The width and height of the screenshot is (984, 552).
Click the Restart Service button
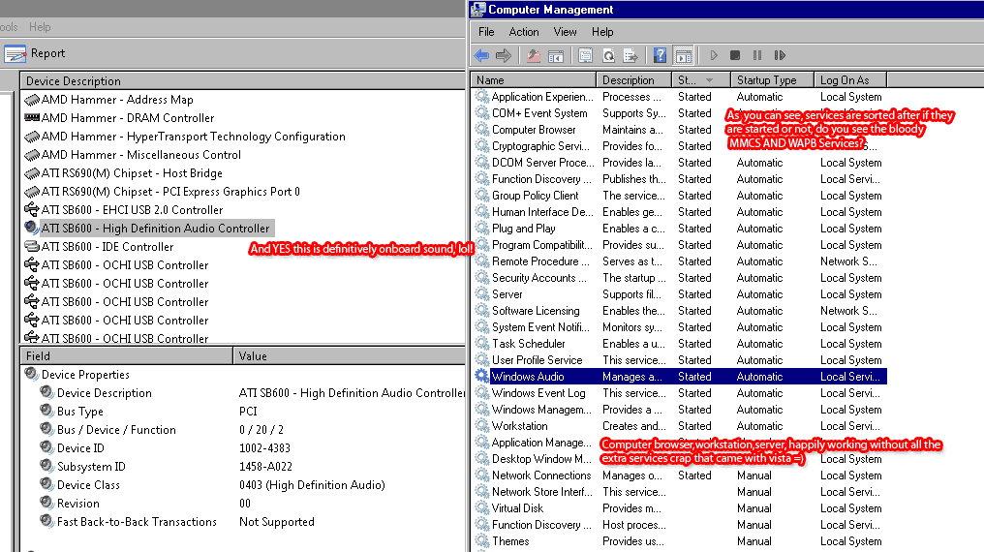[780, 55]
